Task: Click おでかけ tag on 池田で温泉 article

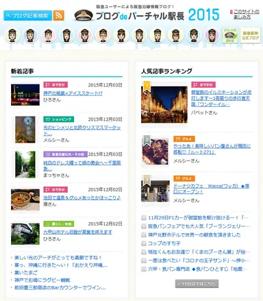Action: (55, 189)
